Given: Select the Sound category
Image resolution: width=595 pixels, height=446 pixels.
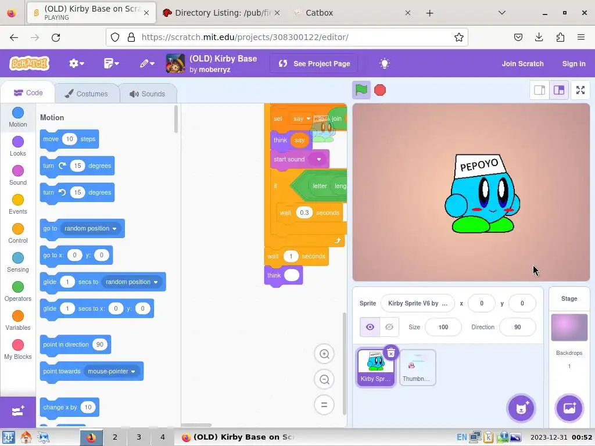Looking at the screenshot, I should tap(18, 175).
